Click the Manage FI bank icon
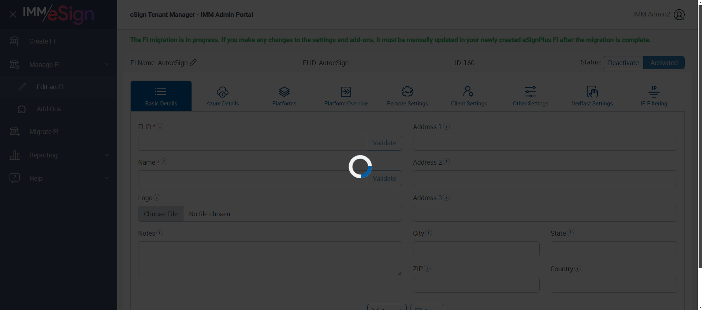The image size is (703, 310). click(x=15, y=64)
